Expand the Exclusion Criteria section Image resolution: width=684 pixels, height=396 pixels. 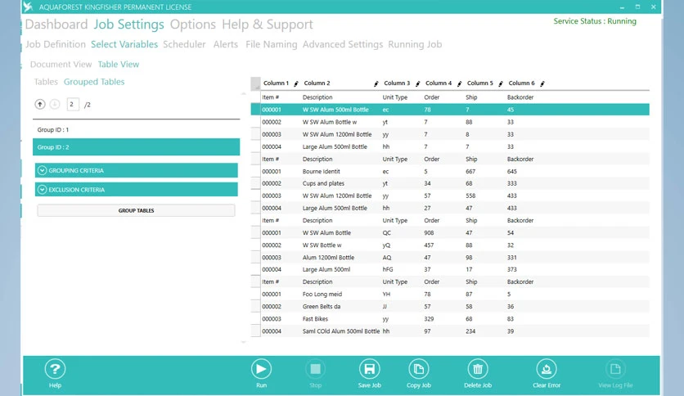(136, 190)
